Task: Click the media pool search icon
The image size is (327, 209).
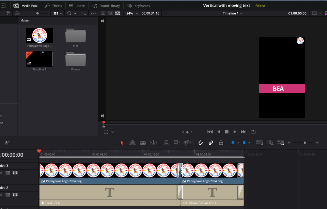Action: click(69, 13)
